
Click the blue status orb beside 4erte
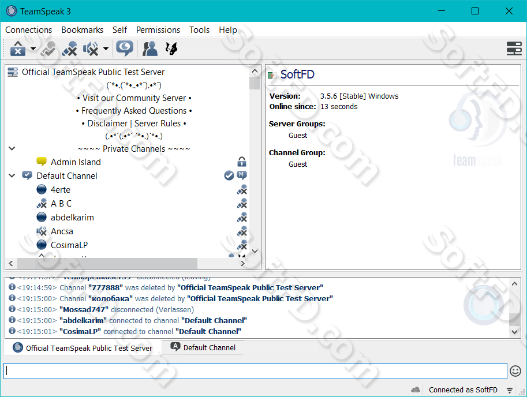[42, 189]
